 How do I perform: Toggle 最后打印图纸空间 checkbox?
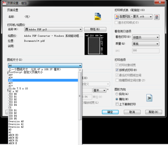117,75
